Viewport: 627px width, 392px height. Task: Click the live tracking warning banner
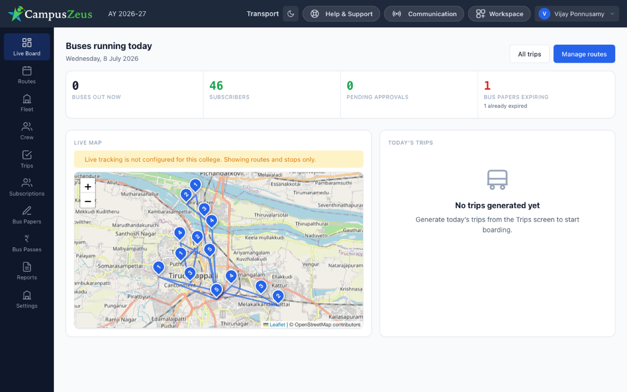219,160
